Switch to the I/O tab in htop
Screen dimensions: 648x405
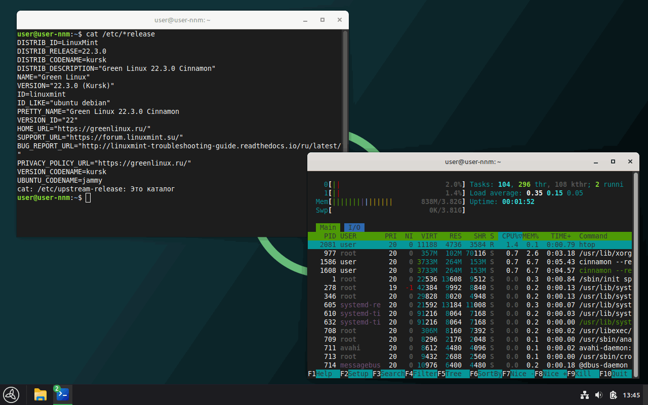click(354, 227)
